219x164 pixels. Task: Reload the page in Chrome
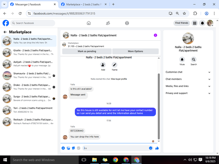20,14
